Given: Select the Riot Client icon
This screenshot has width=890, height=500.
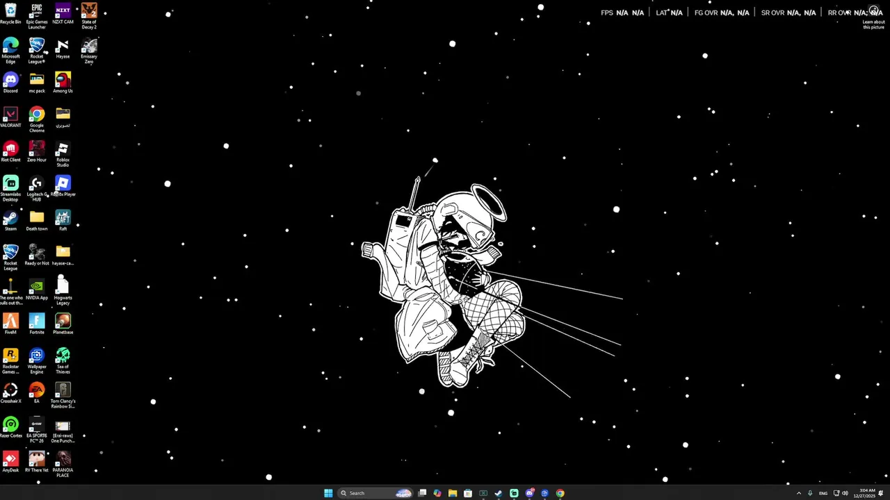Looking at the screenshot, I should 10,151.
